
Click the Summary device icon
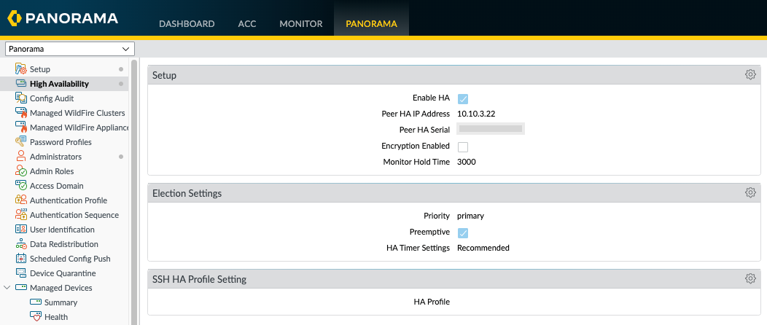(x=35, y=302)
